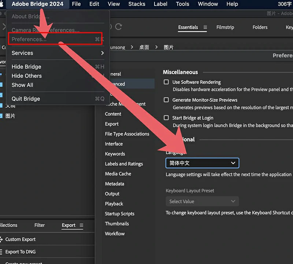This screenshot has width=293, height=264.
Task: Switch to the Folders workspace
Action: click(x=260, y=27)
